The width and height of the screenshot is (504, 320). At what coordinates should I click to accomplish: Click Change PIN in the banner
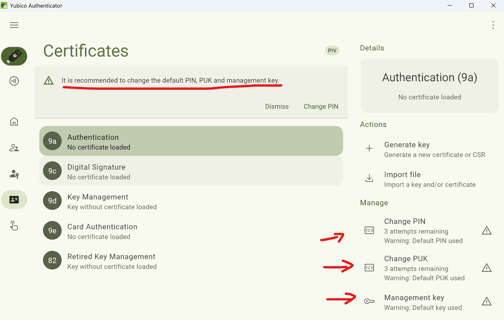321,106
